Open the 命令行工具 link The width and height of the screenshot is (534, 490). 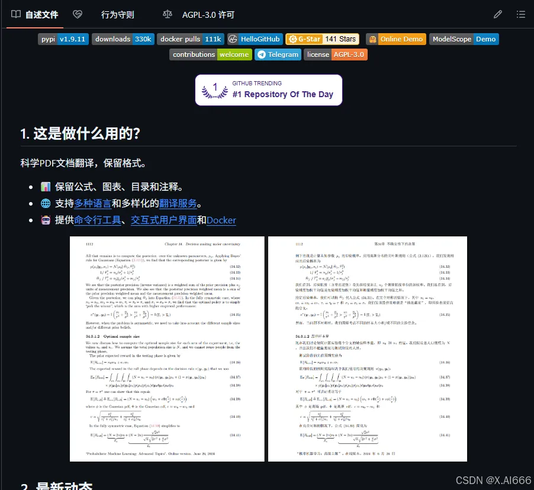(x=98, y=220)
